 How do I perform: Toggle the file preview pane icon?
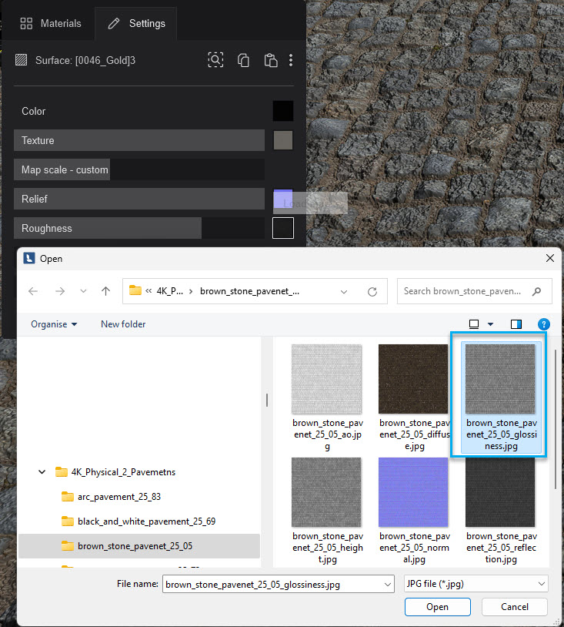click(516, 324)
